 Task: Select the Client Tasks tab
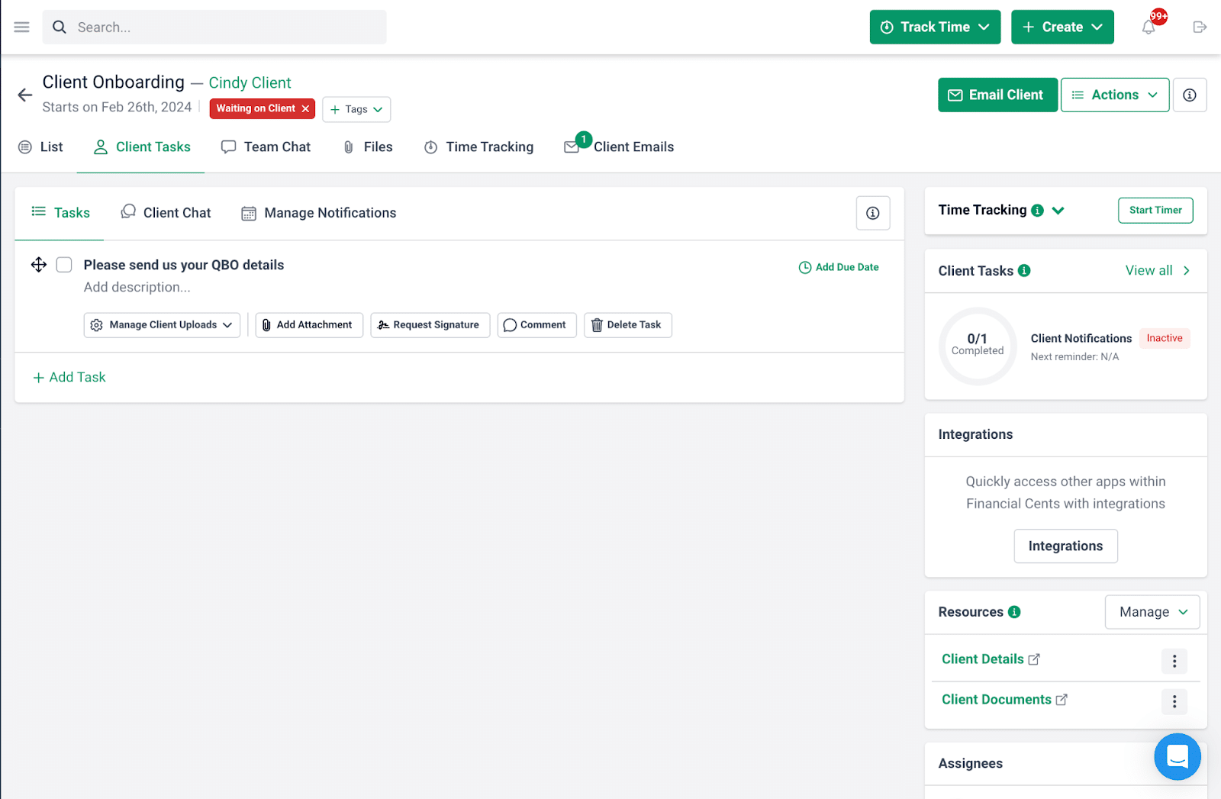[x=142, y=147]
